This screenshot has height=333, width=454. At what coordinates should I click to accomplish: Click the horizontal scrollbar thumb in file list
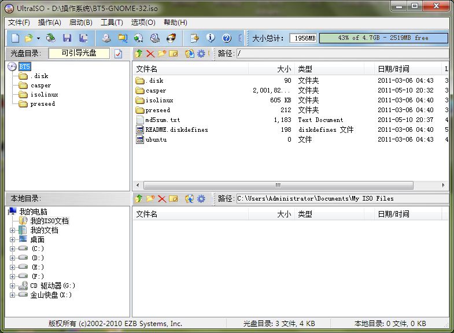[x=278, y=185]
